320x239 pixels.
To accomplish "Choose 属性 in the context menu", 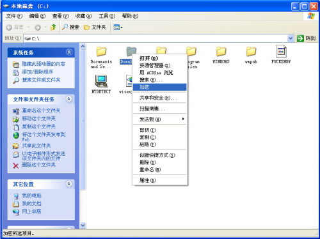I will (159, 180).
